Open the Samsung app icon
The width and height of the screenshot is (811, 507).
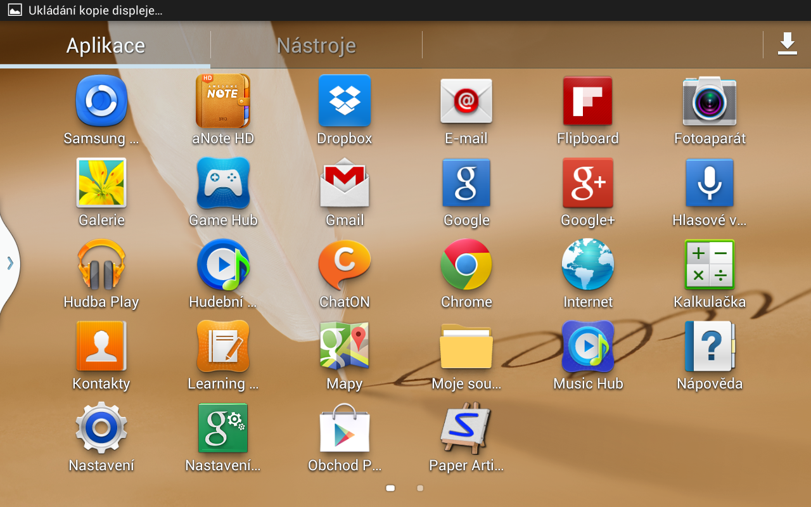coord(101,101)
